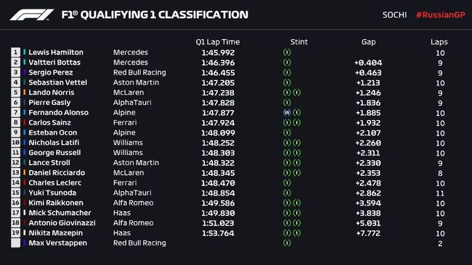472x265 pixels.
Task: Select the Gap column header
Action: point(368,42)
